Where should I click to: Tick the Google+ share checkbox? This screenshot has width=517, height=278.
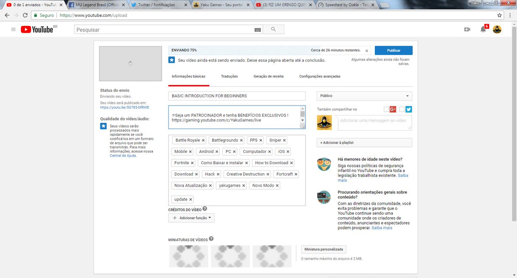pyautogui.click(x=386, y=109)
